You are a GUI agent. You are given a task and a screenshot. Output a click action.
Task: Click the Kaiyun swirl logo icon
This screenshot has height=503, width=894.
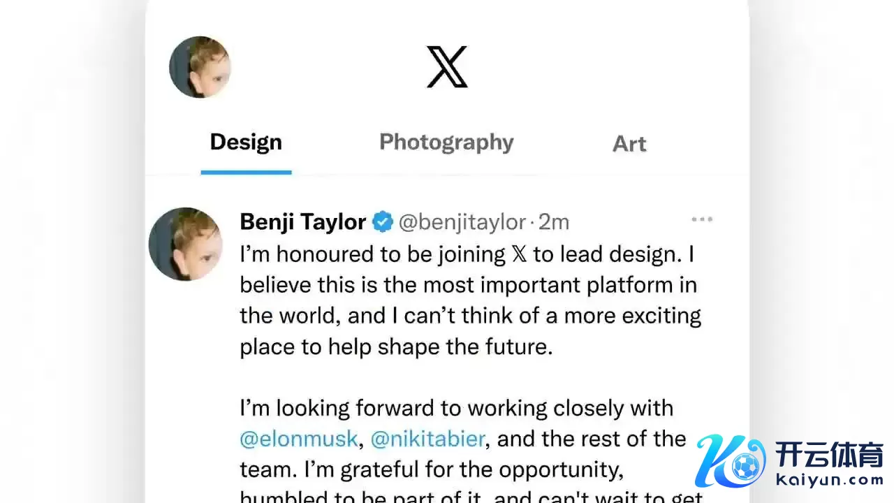730,460
